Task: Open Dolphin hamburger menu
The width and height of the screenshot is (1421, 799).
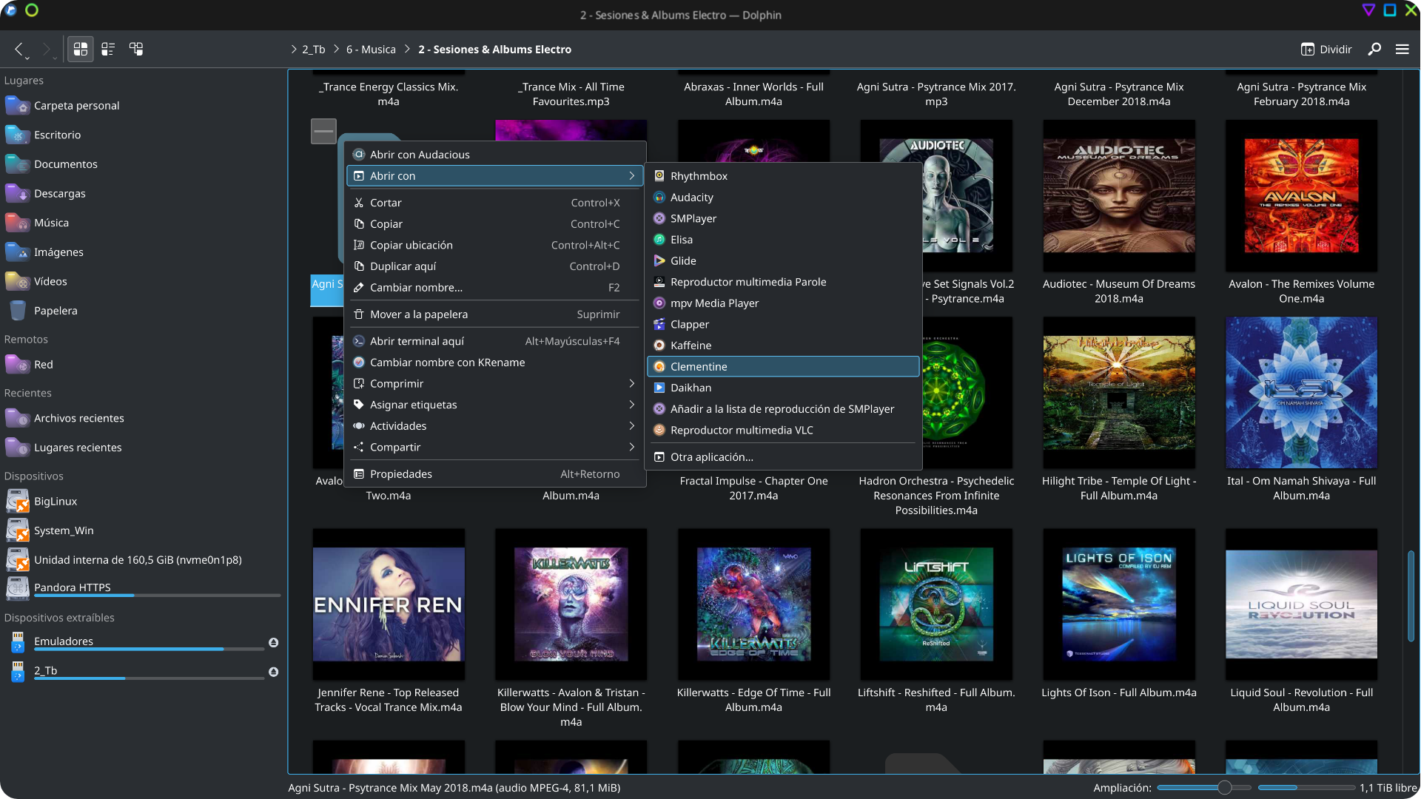Action: pos(1402,49)
